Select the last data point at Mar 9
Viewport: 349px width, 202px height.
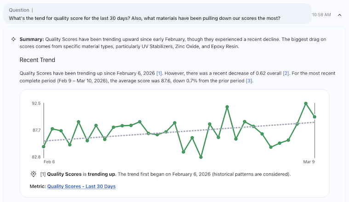pos(315,117)
